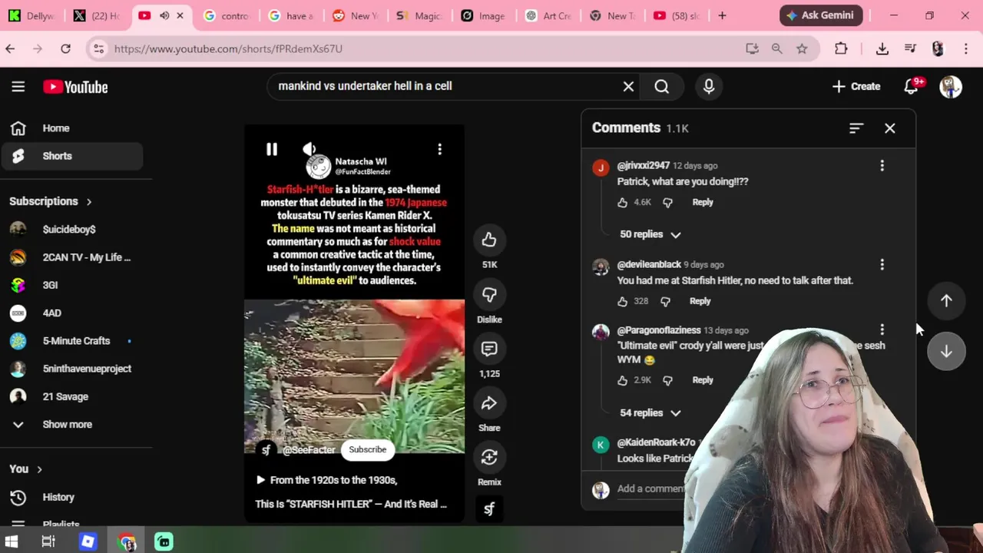Dislike @Paragonoflaziness's comment
This screenshot has width=983, height=553.
click(667, 380)
